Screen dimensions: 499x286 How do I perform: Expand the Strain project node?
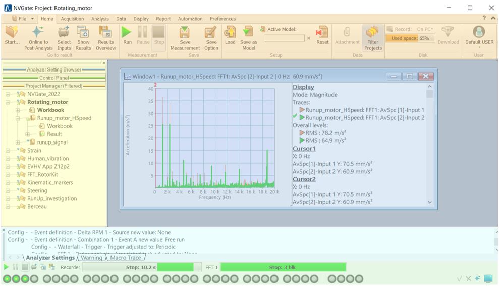8,151
